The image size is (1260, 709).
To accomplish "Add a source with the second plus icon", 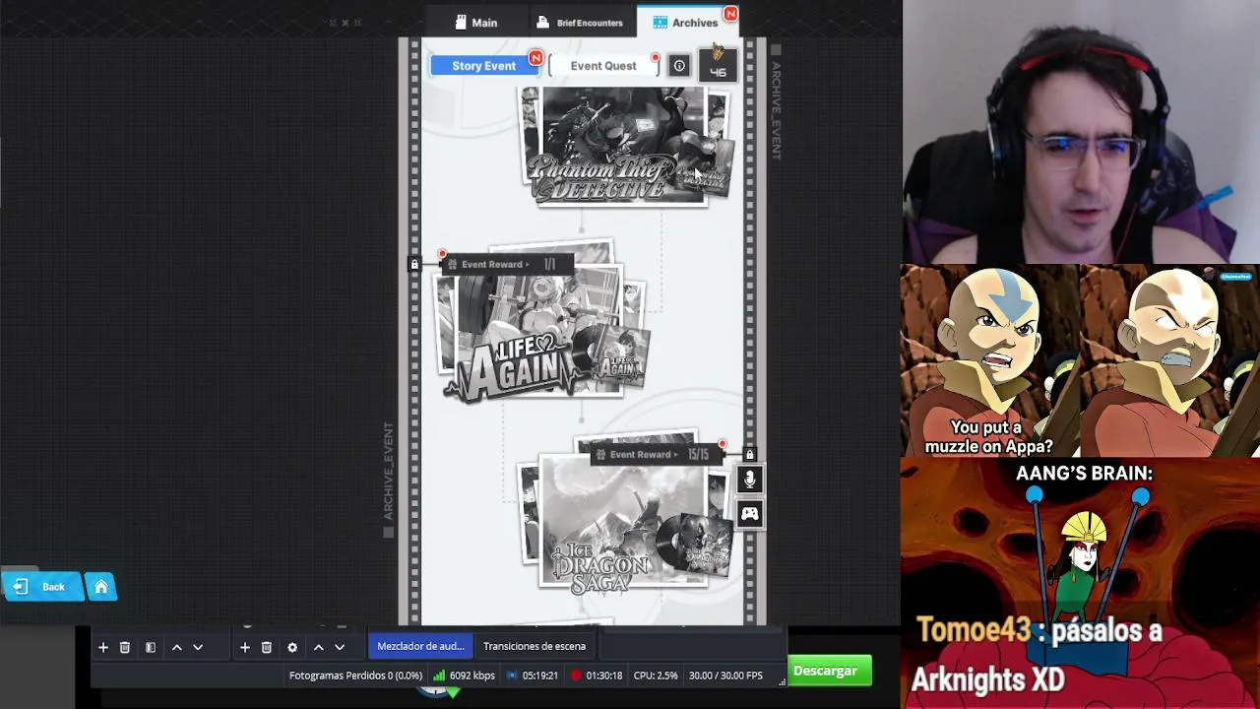I will click(244, 647).
